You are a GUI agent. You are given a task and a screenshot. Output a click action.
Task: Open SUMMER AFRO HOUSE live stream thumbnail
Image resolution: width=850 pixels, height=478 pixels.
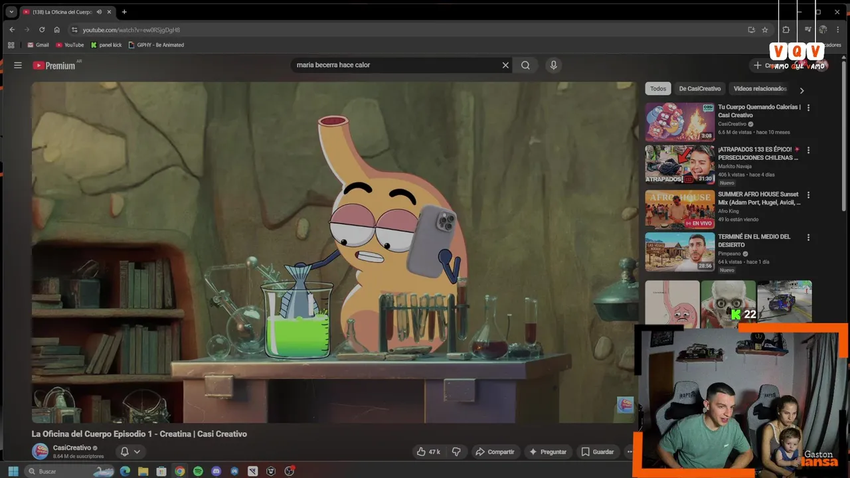click(x=680, y=209)
